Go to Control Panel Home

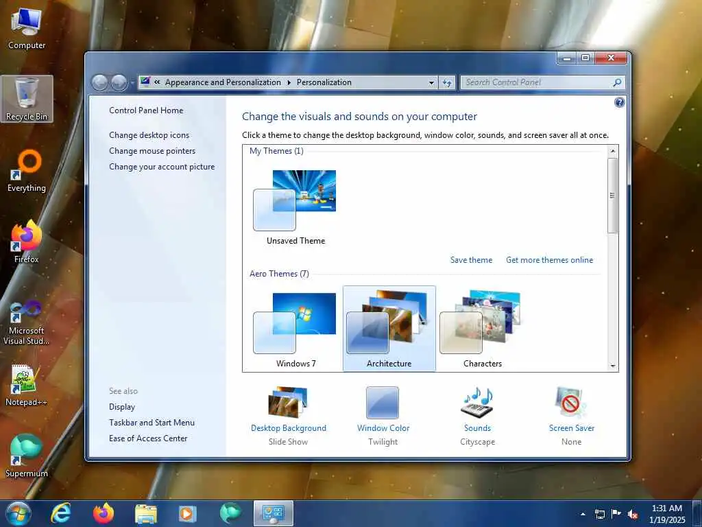[x=146, y=110]
